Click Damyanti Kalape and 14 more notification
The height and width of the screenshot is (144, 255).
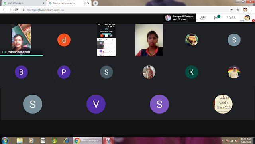coord(179,18)
